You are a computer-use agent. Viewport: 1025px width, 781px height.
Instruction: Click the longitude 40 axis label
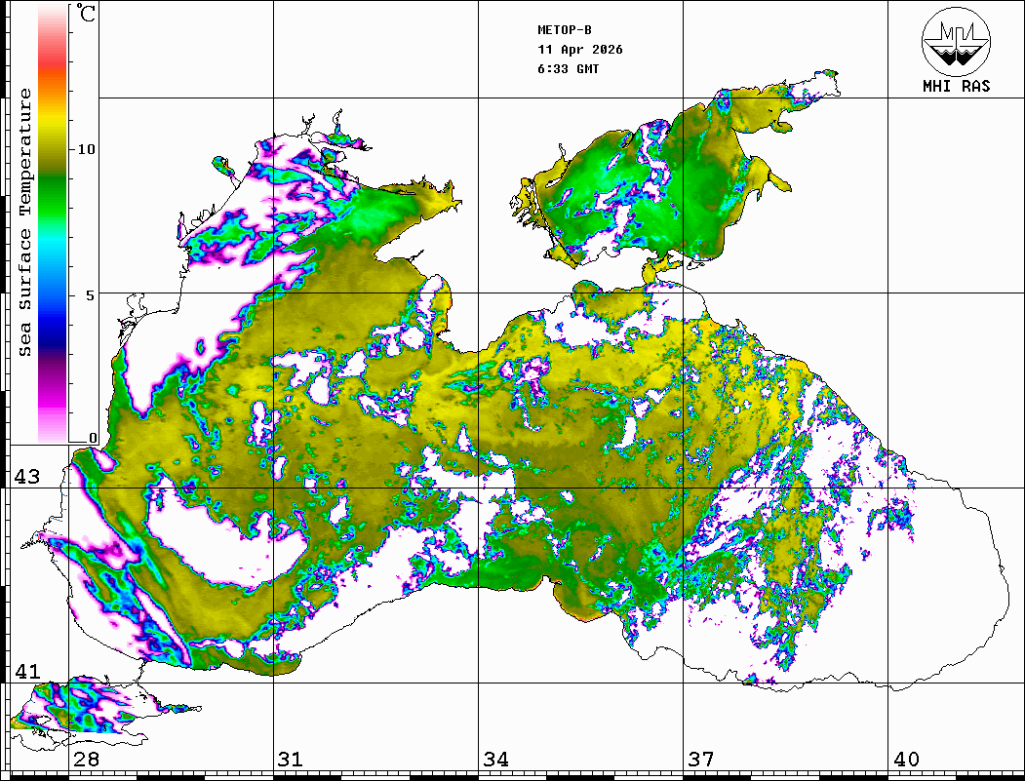(x=906, y=760)
